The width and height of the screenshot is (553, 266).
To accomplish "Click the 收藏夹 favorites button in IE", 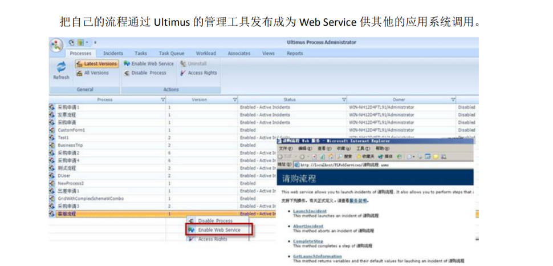I will coord(365,156).
